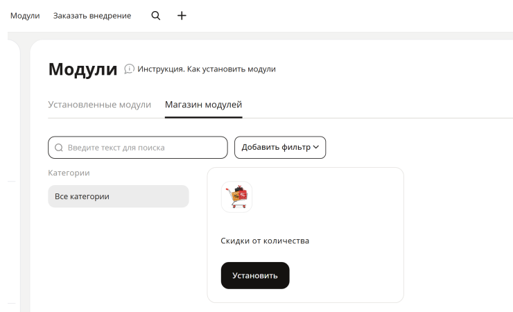Image resolution: width=513 pixels, height=312 pixels.
Task: Click the underline beneath Магазин модулей tab
Action: [x=204, y=117]
